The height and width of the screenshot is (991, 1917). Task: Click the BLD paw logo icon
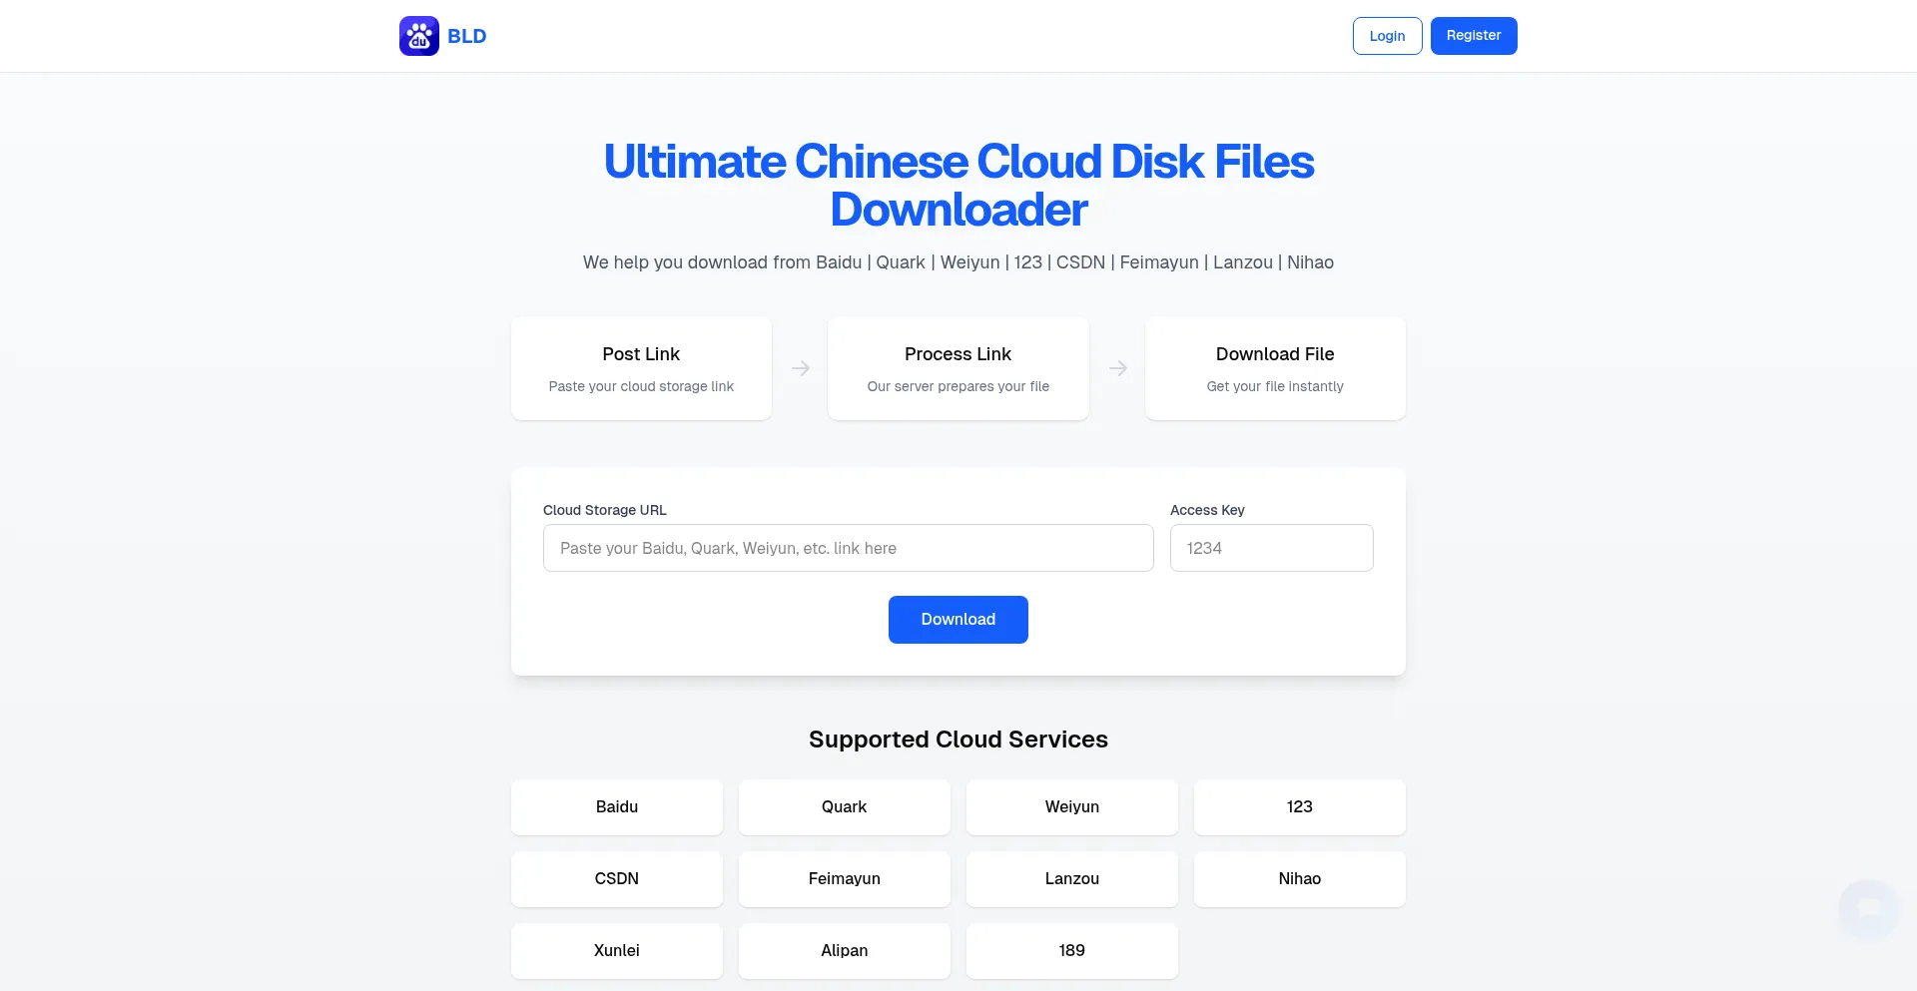click(418, 36)
